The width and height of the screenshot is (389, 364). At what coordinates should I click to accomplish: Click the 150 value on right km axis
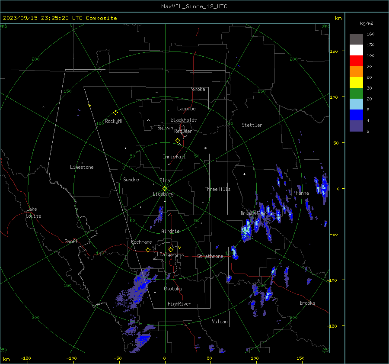[x=334, y=51]
